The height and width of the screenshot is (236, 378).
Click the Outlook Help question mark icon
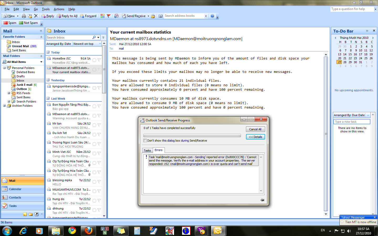(x=212, y=16)
